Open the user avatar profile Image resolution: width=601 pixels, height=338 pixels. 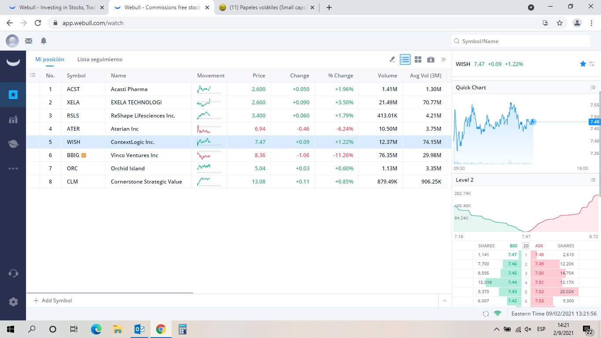[12, 41]
